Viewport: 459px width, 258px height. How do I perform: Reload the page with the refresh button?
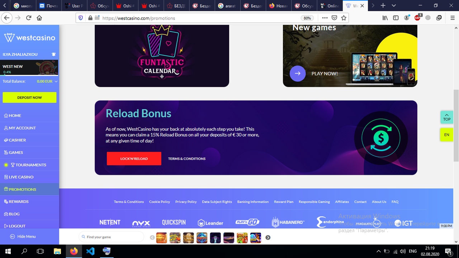tap(29, 18)
